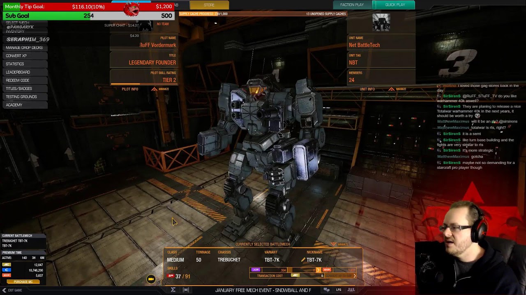Minimize the Pilot Info panel
Viewport: 526px width, 295px height.
(x=160, y=89)
